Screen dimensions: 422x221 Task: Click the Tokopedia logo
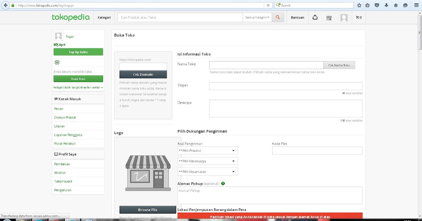(x=71, y=17)
